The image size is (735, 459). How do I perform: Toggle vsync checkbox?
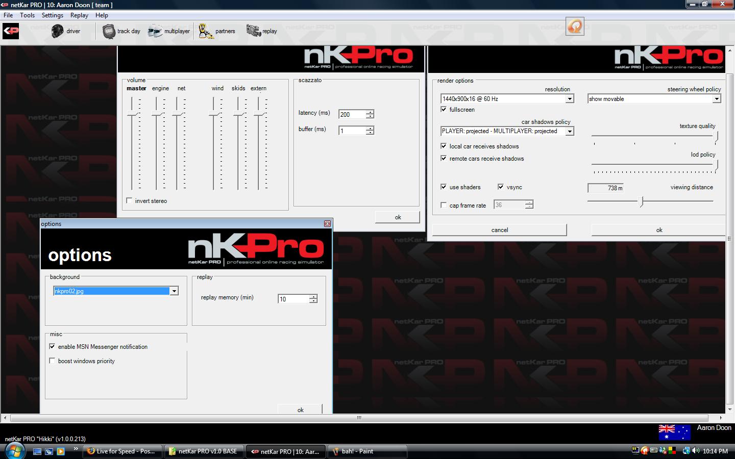tap(501, 187)
